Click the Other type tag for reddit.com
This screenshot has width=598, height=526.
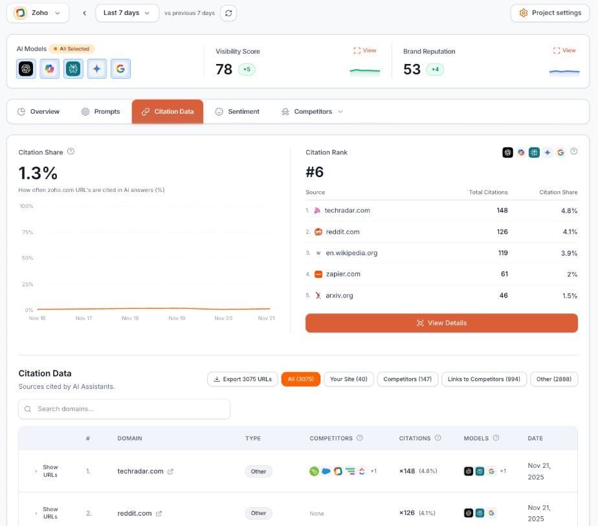[x=259, y=513]
